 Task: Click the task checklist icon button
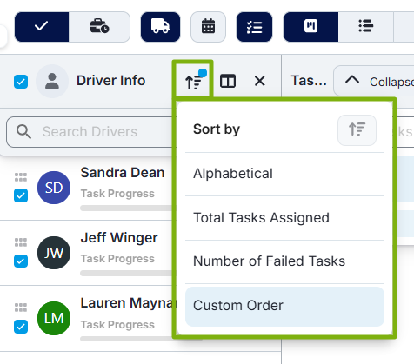254,27
